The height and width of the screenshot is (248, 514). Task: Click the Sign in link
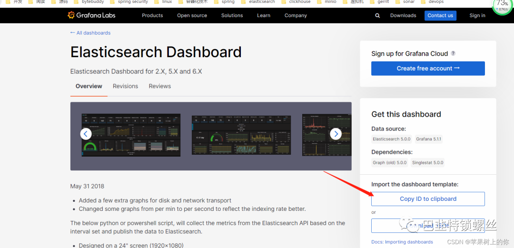477,15
